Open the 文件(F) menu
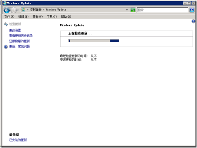The image size is (197, 148). (9, 17)
